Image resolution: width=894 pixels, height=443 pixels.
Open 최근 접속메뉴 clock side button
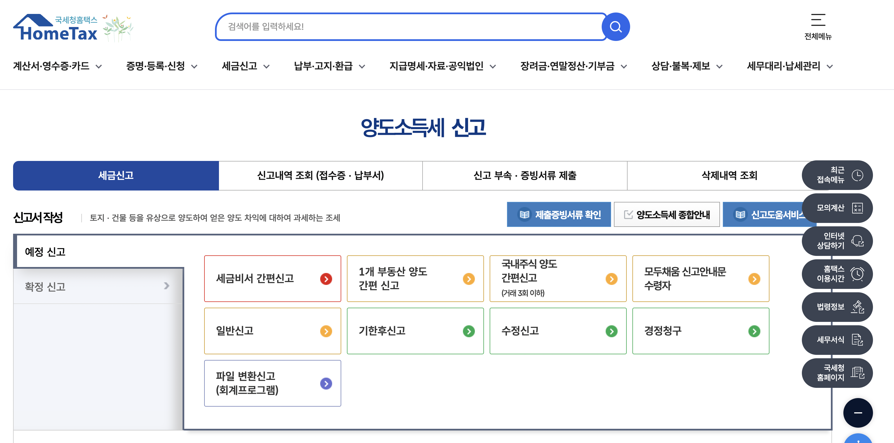pos(837,175)
